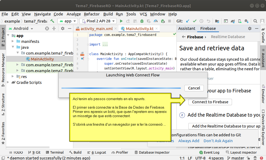The width and height of the screenshot is (266, 160).
Task: Collapse the app module tree node
Action: click(8, 35)
